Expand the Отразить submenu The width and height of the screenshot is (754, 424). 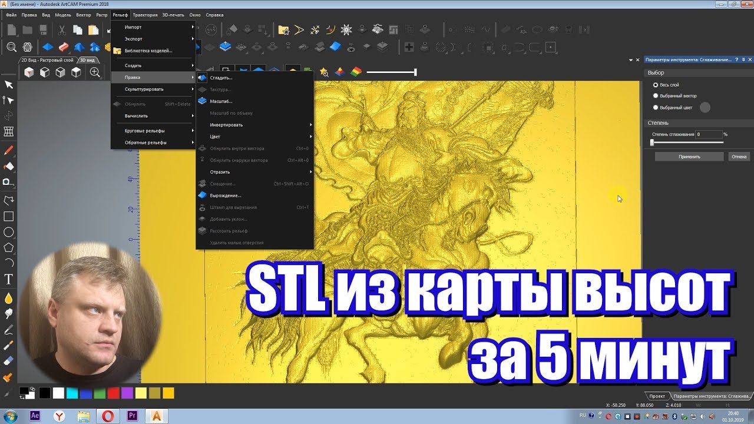(254, 172)
